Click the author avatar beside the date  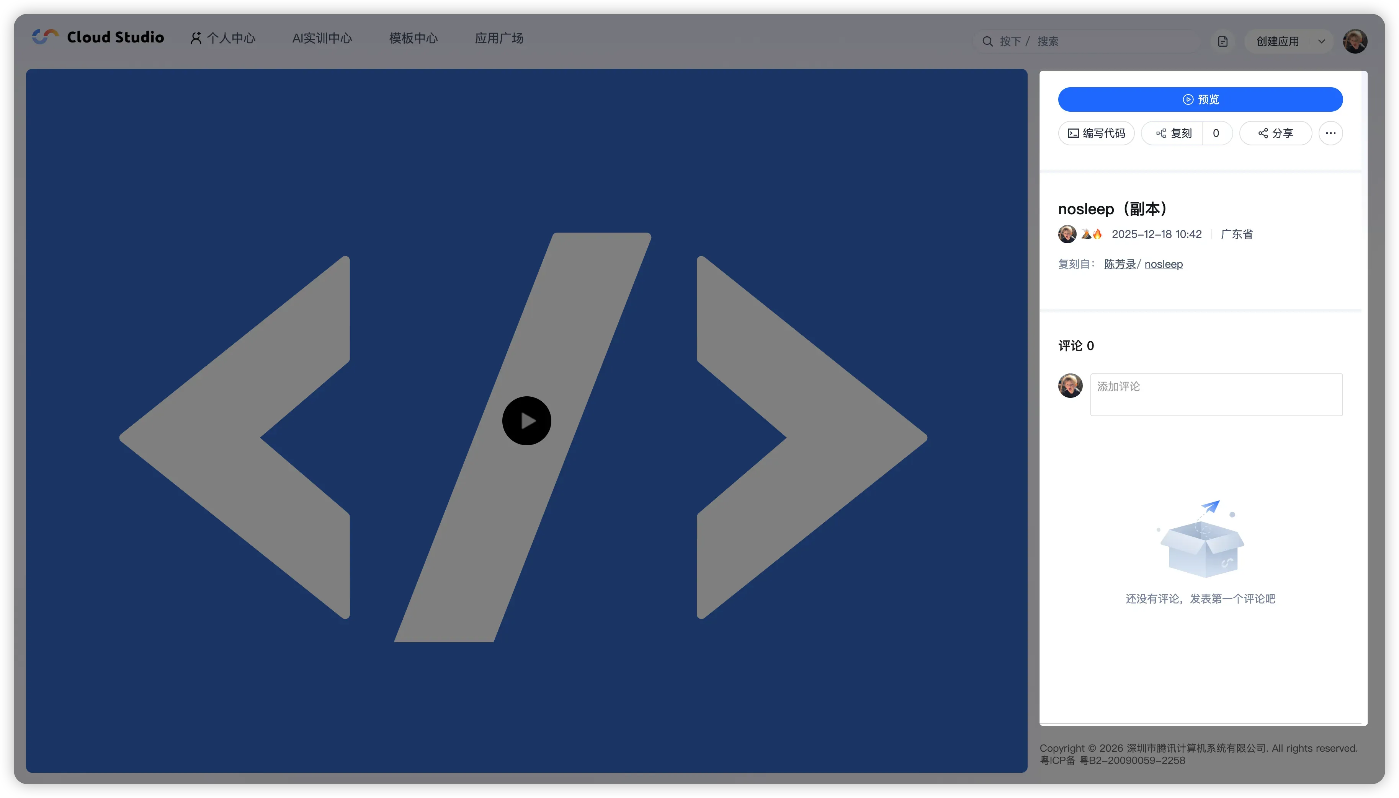coord(1067,234)
